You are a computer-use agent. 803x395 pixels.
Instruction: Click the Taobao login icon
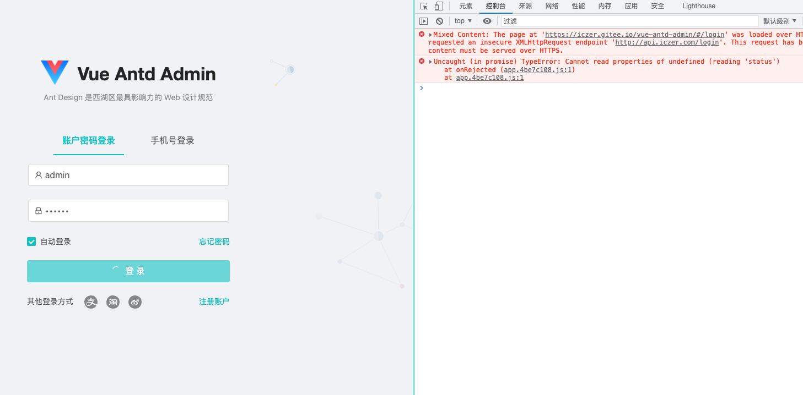click(x=113, y=301)
